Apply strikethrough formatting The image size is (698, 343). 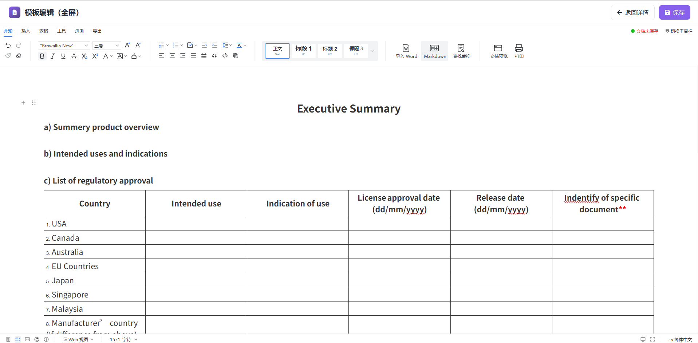[x=74, y=56]
